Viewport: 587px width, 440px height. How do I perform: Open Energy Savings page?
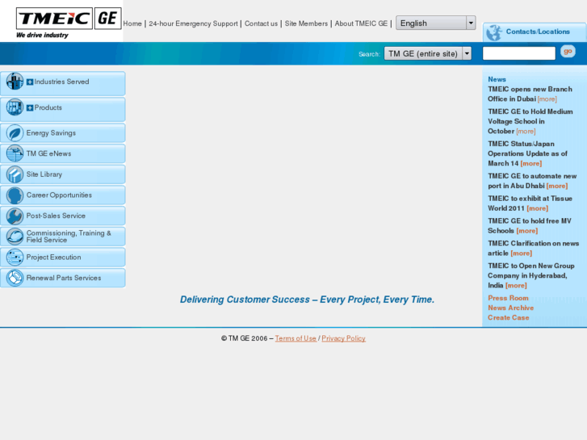coord(51,133)
